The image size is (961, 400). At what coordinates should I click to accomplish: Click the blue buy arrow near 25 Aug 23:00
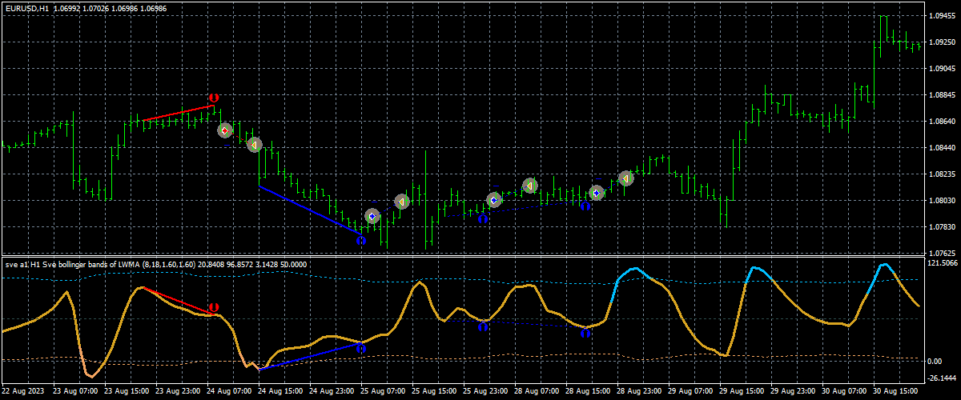coord(494,200)
